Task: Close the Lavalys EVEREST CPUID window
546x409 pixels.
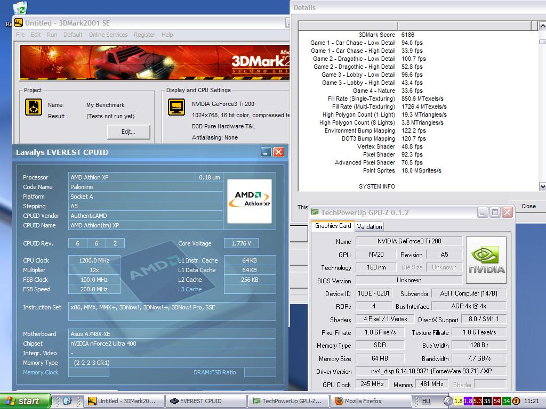Action: (x=278, y=152)
